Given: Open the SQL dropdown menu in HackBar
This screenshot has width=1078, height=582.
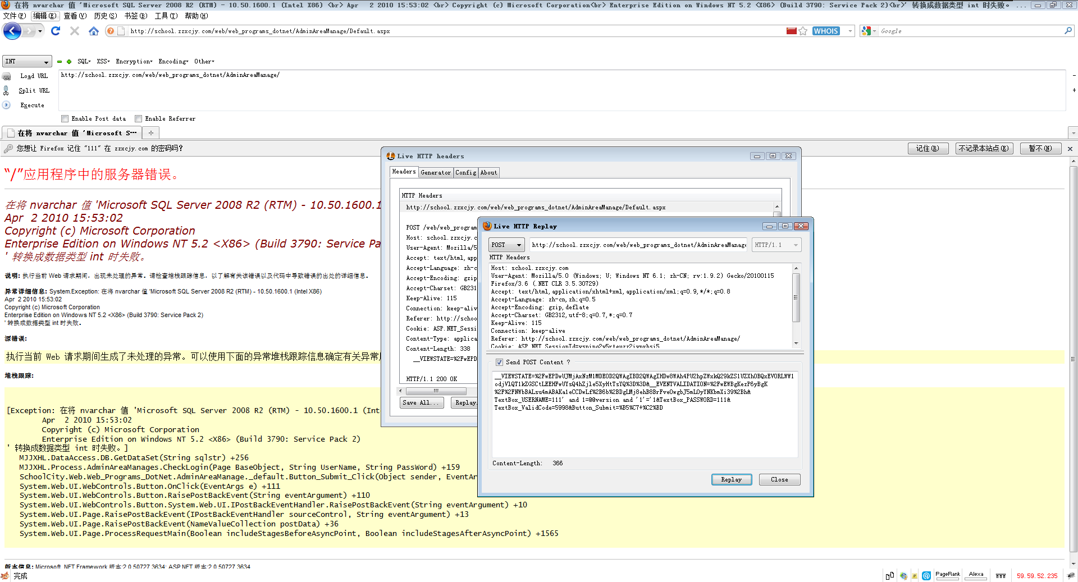Looking at the screenshot, I should (x=84, y=62).
